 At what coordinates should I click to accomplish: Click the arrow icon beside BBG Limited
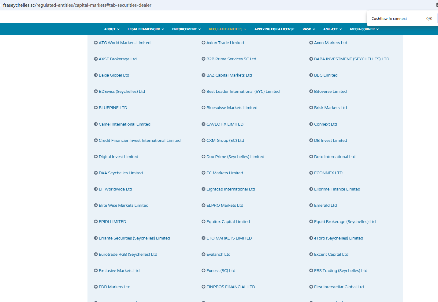311,75
